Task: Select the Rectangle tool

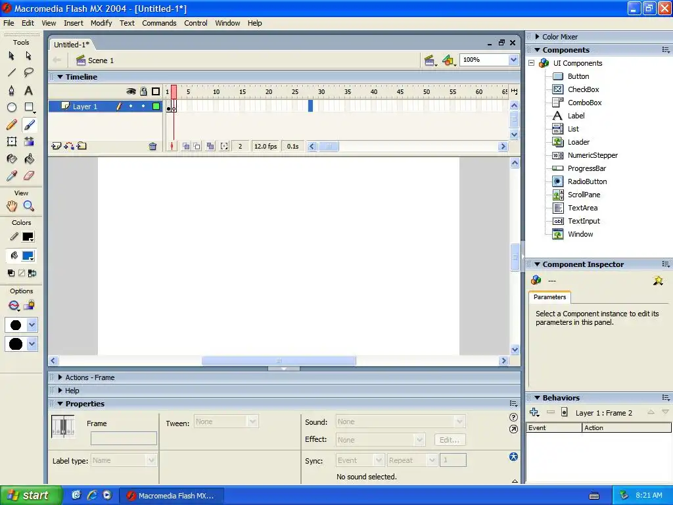Action: [29, 107]
